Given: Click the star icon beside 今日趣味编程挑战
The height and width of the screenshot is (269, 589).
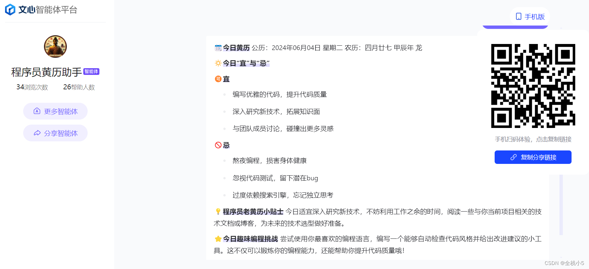Looking at the screenshot, I should 218,239.
